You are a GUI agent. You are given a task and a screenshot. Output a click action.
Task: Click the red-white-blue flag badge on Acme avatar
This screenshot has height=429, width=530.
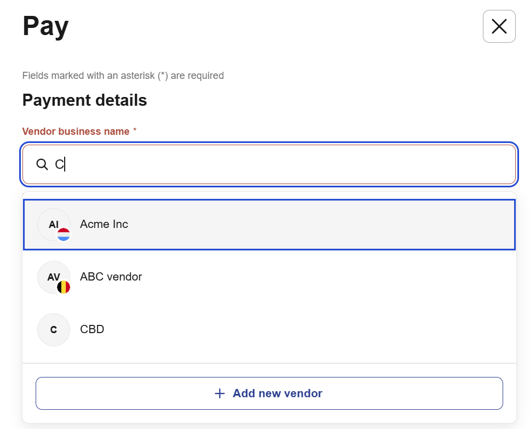(x=64, y=234)
